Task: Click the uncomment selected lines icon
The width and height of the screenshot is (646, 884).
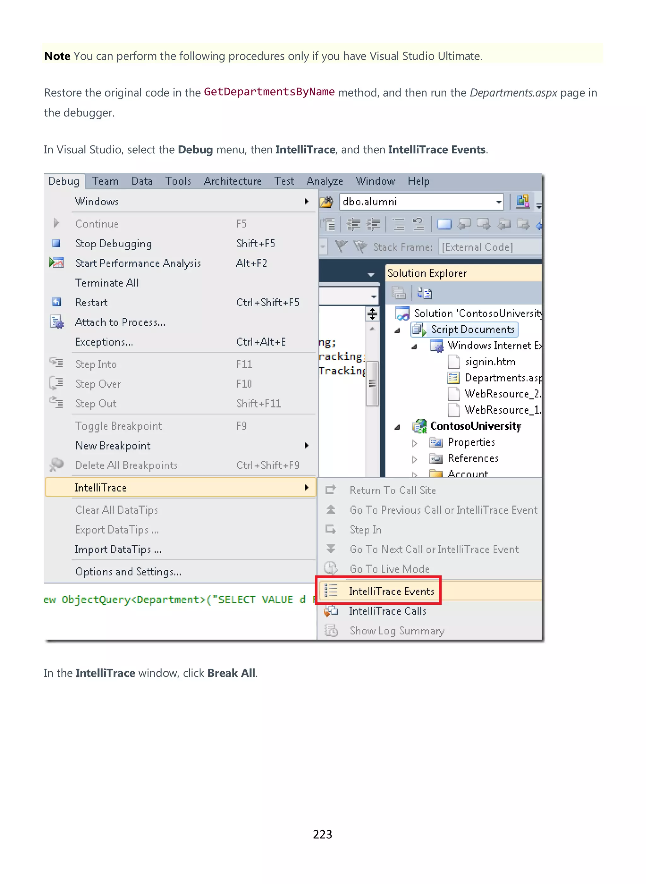Action: coord(419,224)
